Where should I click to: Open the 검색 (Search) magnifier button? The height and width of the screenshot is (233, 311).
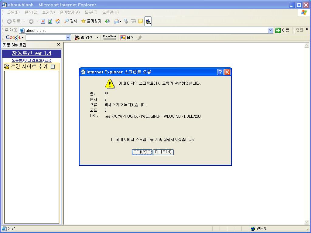70,21
